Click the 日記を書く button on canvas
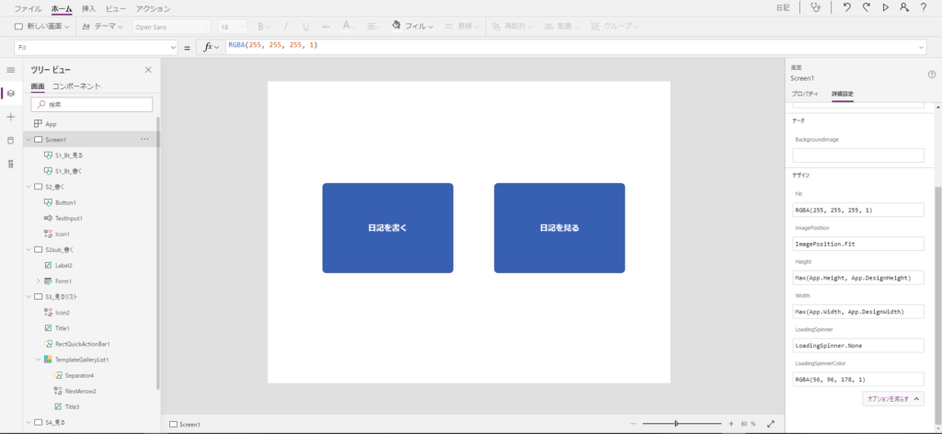The height and width of the screenshot is (434, 942). point(387,228)
